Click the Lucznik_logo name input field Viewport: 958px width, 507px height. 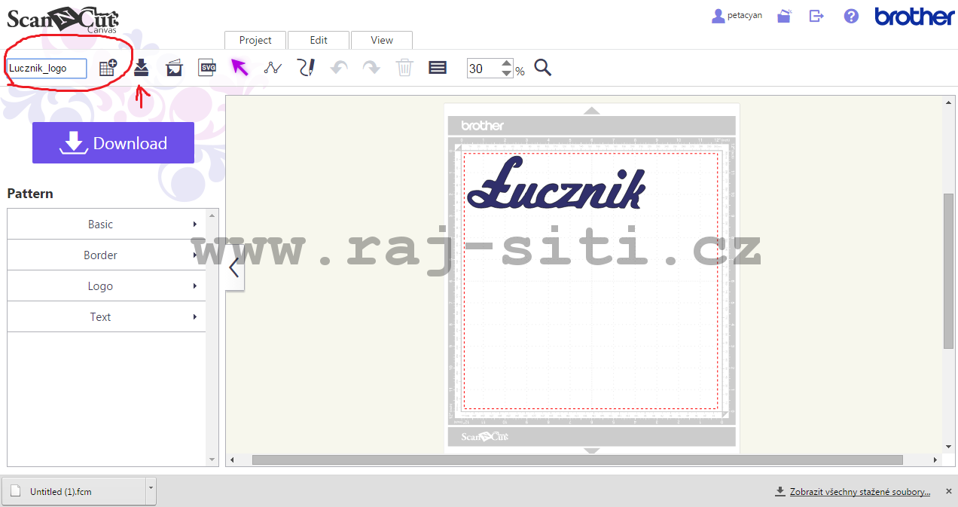(x=47, y=68)
